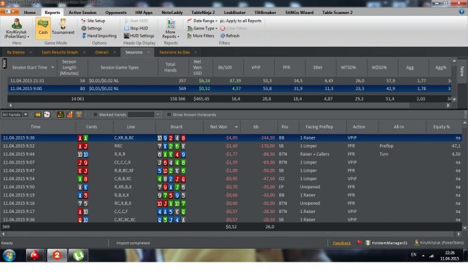Open the Date Range filter dropdown

click(x=202, y=21)
